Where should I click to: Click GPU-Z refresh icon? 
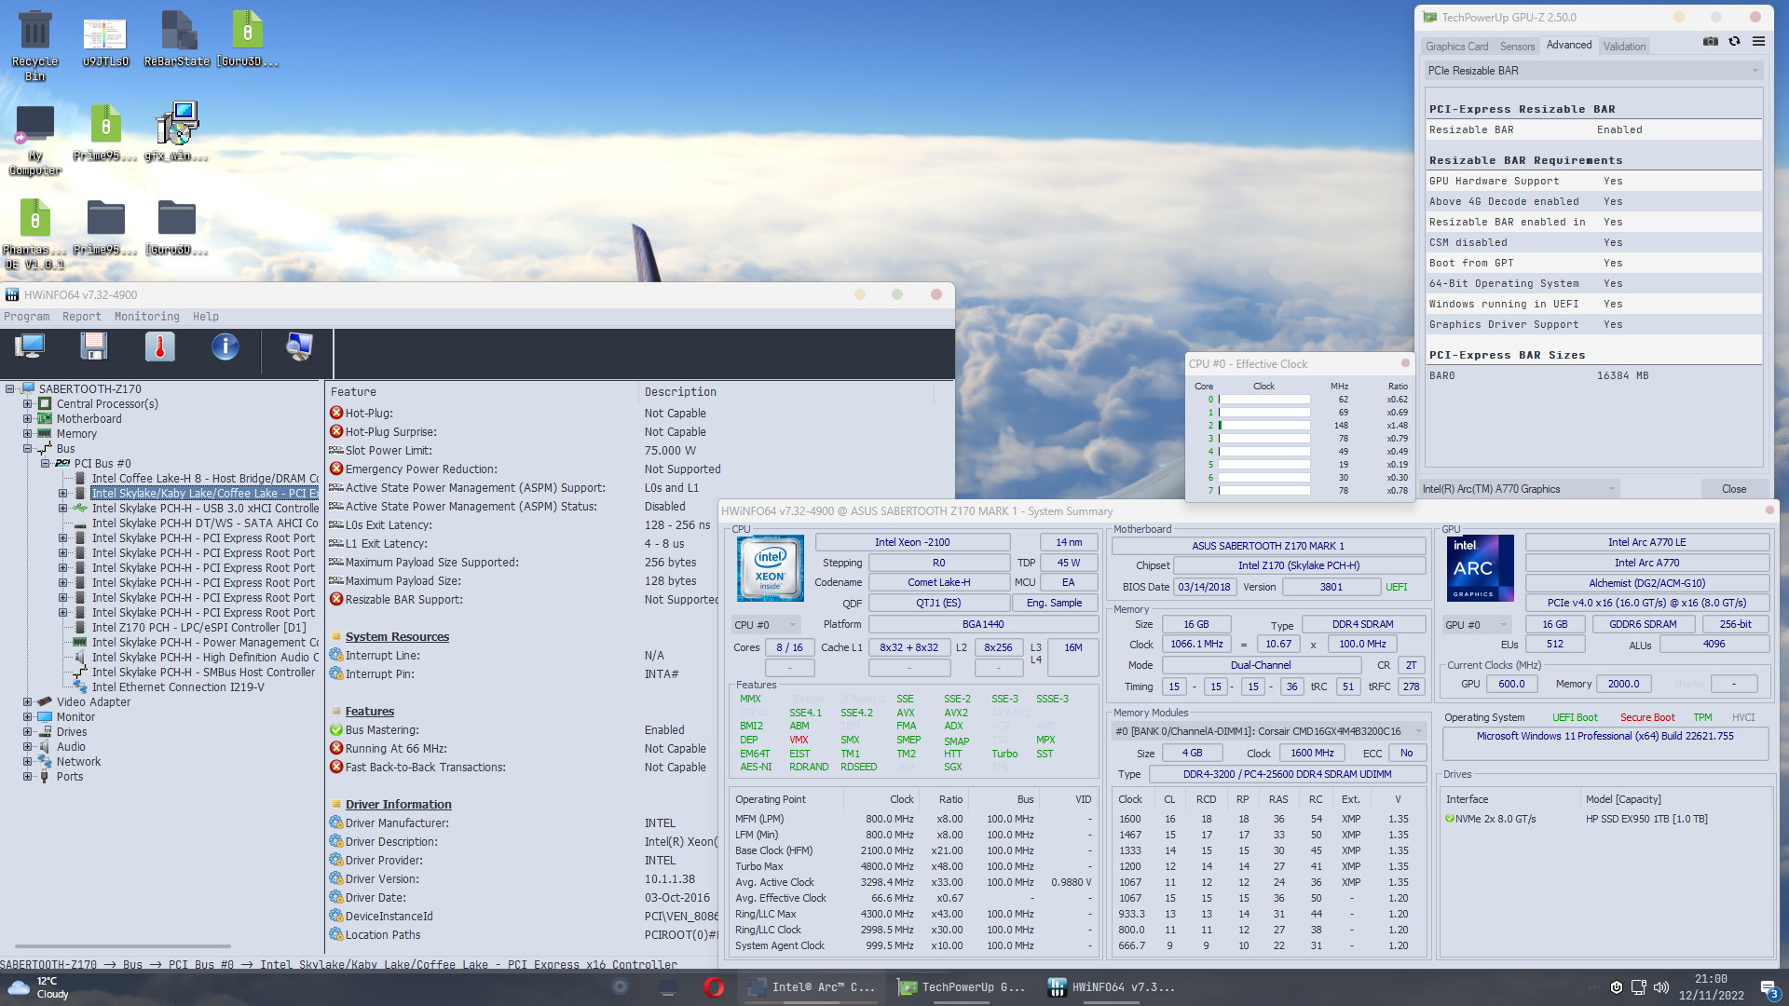click(x=1734, y=42)
